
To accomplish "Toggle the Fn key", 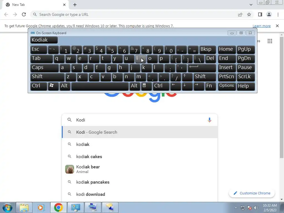I will tap(211, 86).
